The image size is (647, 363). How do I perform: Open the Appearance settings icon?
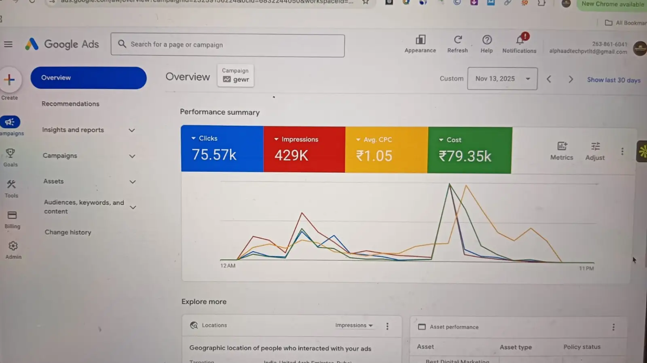pyautogui.click(x=421, y=40)
